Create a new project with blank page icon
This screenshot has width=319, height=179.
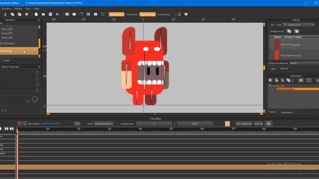tap(36, 14)
